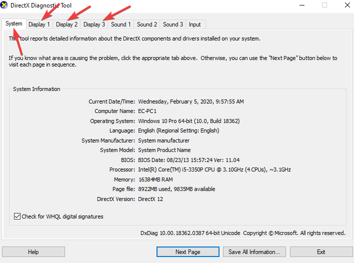Switch to the Sound 1 tab
Image resolution: width=354 pixels, height=263 pixels.
coord(121,24)
